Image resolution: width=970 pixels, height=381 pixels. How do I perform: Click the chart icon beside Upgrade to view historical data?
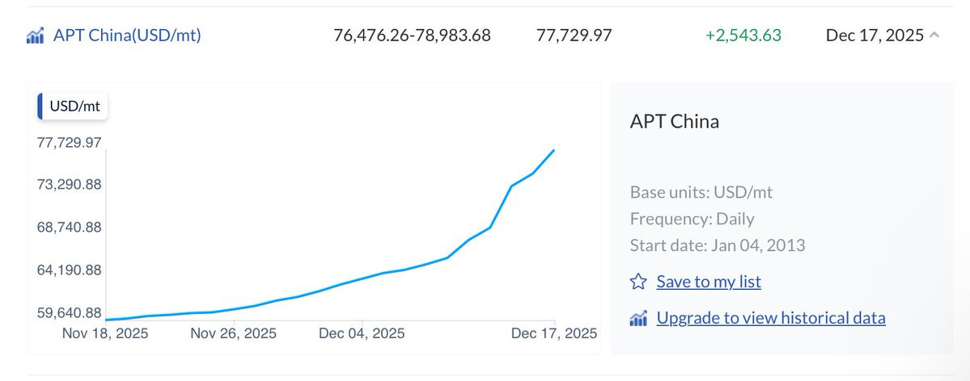(x=638, y=318)
